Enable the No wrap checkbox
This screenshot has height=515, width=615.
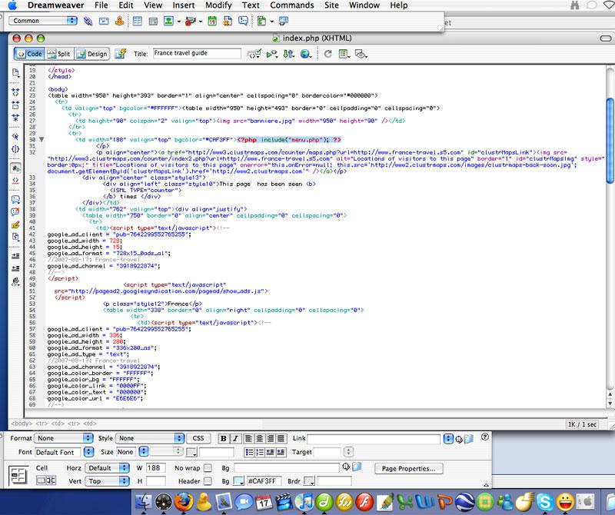208,468
